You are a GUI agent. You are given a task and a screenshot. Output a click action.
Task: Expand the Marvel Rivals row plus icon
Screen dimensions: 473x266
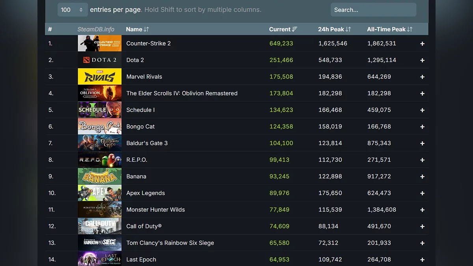point(422,77)
